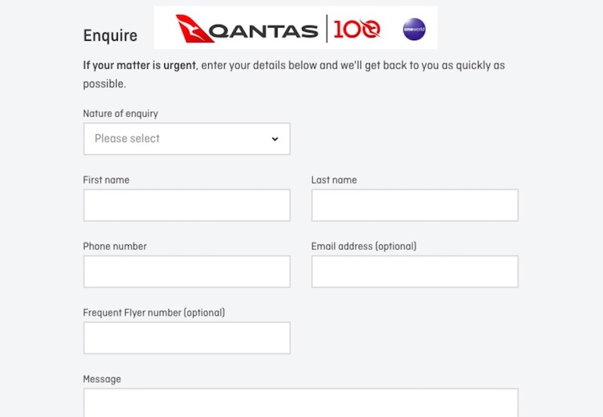Click the 'Last name' label text
The image size is (603, 417).
(334, 180)
